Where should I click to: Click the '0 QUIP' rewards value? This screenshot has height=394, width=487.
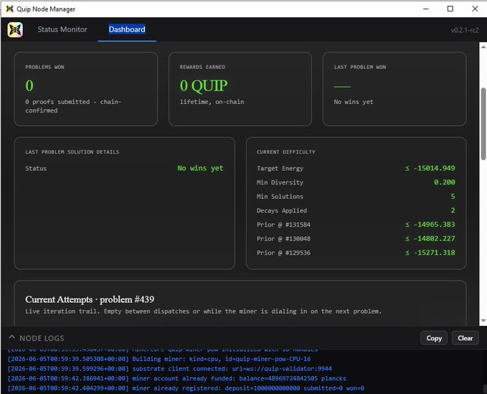click(204, 85)
